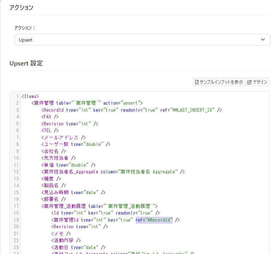
Task: Click line 1 <Items> in code editor
Action: point(30,96)
